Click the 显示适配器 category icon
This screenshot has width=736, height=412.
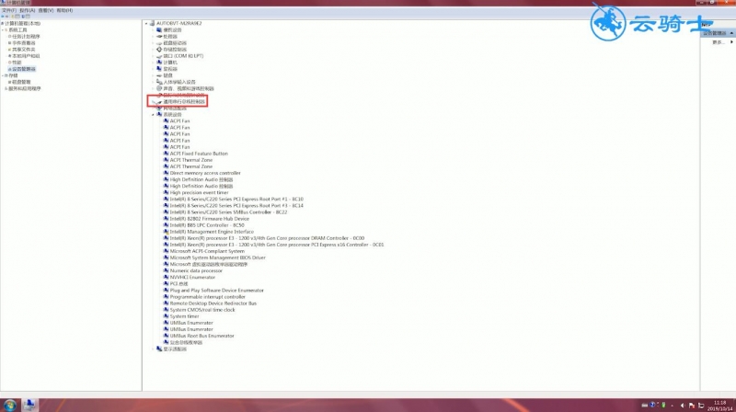(x=159, y=349)
